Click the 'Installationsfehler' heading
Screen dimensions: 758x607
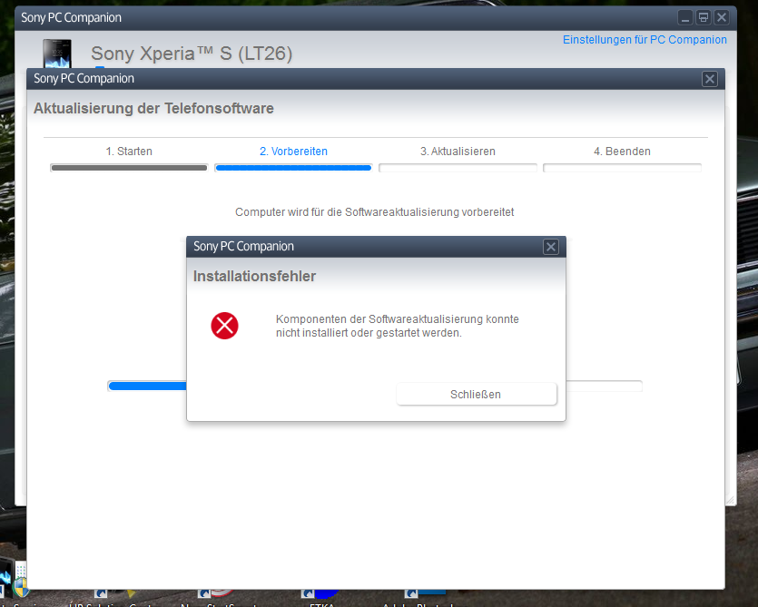click(x=255, y=276)
